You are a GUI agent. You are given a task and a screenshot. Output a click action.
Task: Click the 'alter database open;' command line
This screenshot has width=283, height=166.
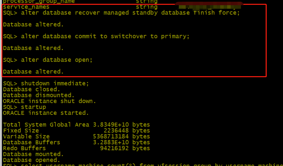tap(48, 60)
